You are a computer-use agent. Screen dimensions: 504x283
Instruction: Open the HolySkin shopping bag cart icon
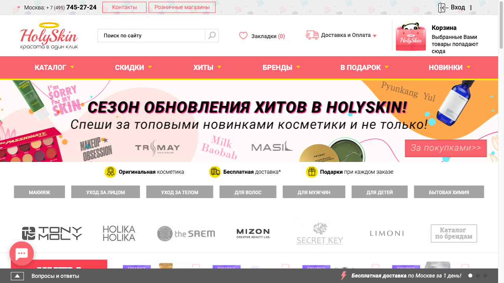[411, 36]
